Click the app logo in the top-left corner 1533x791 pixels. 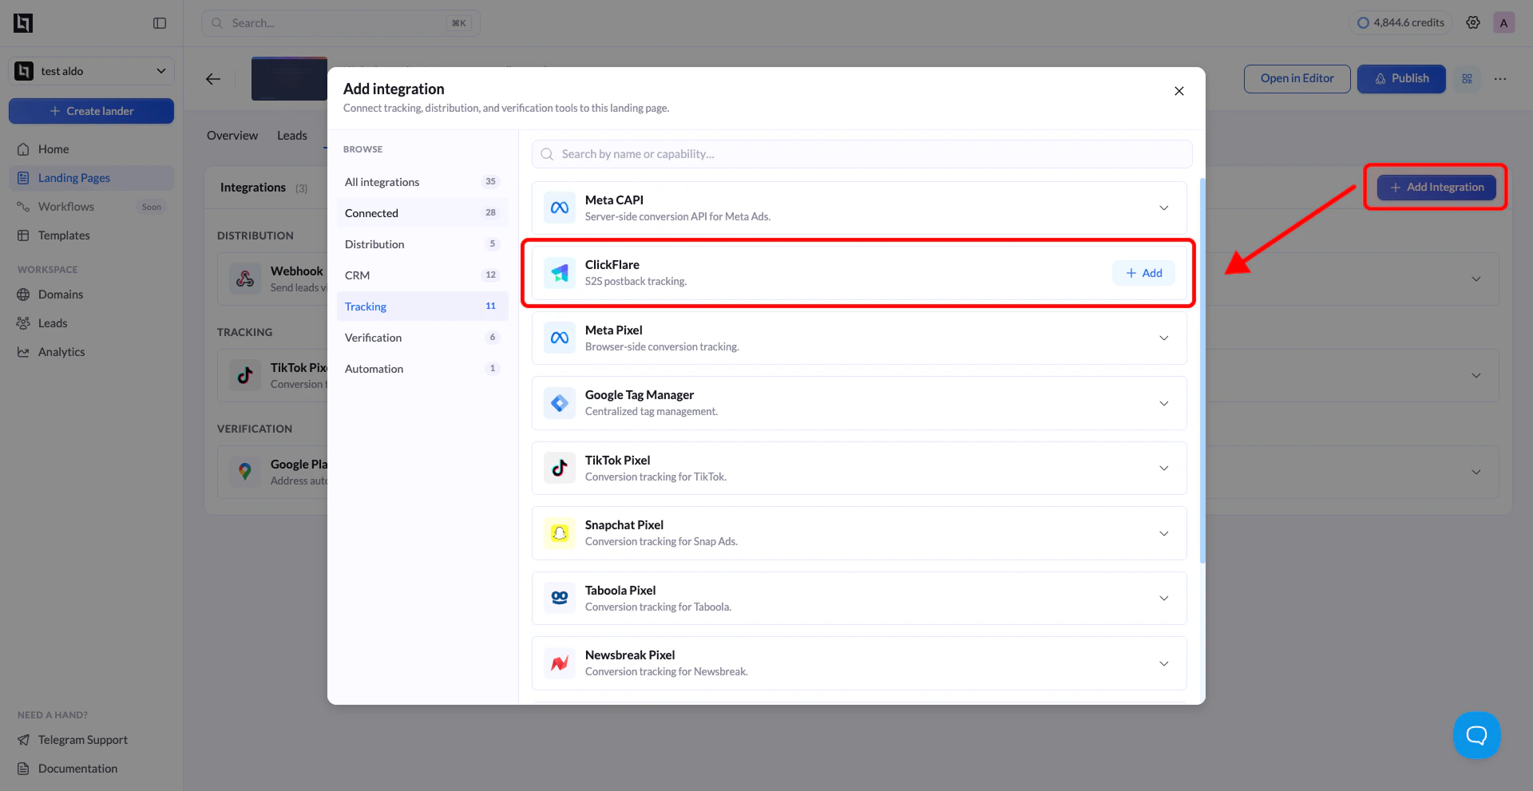tap(23, 23)
